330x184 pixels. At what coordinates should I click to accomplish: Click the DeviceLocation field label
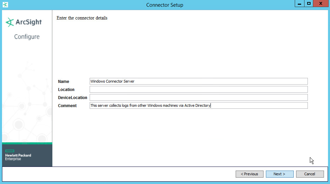tap(73, 98)
